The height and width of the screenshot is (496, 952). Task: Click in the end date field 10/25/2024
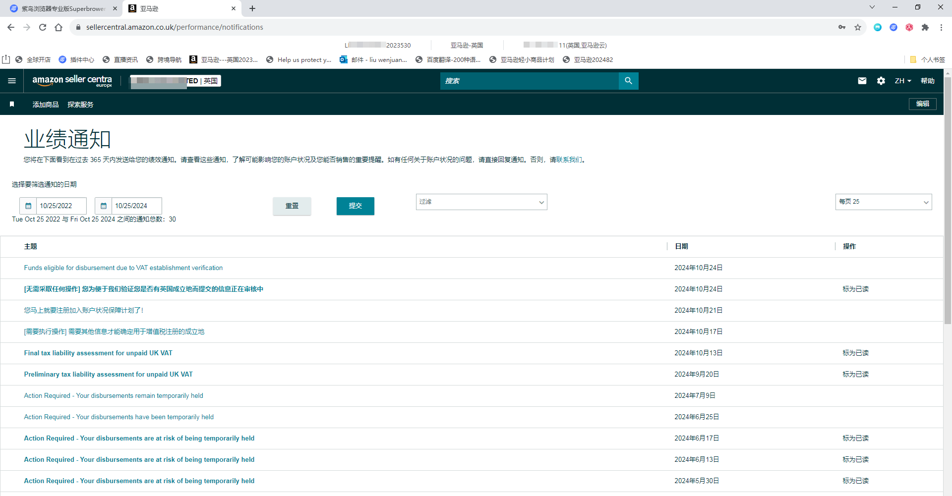(x=136, y=206)
